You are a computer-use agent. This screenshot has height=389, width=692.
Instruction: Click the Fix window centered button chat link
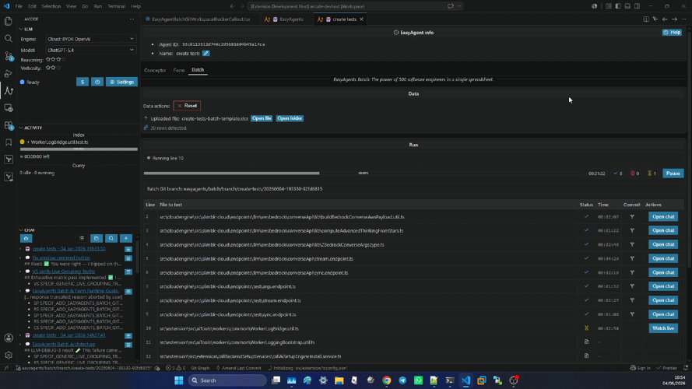pos(61,258)
